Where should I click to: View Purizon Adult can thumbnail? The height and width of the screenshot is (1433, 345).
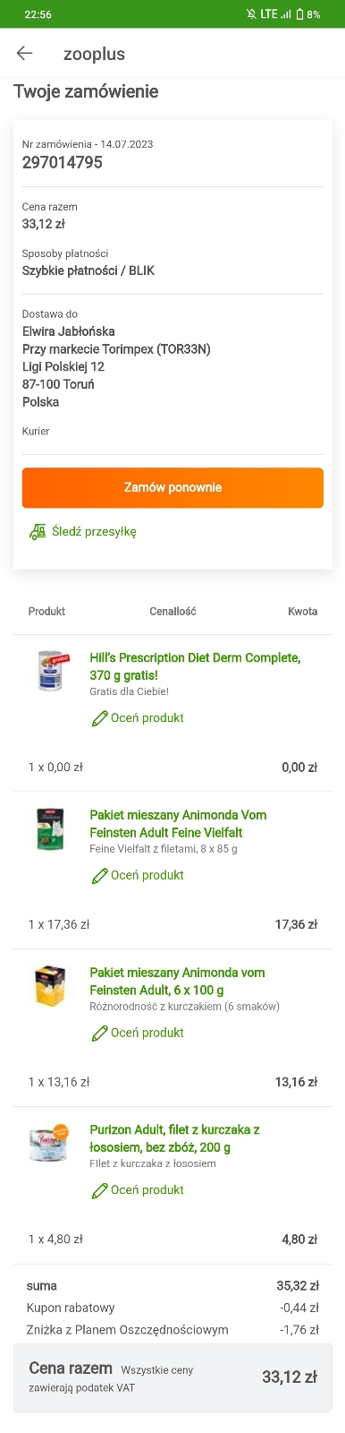(49, 1144)
